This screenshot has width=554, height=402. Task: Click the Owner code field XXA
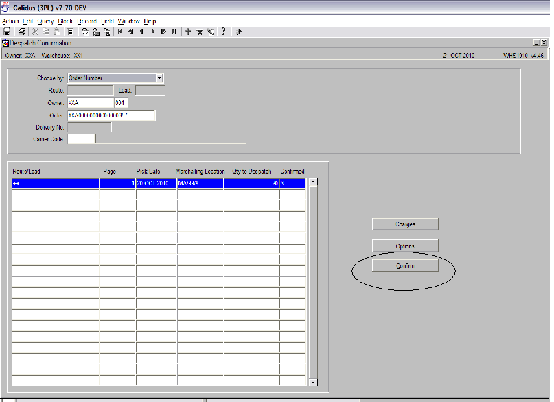tap(91, 103)
